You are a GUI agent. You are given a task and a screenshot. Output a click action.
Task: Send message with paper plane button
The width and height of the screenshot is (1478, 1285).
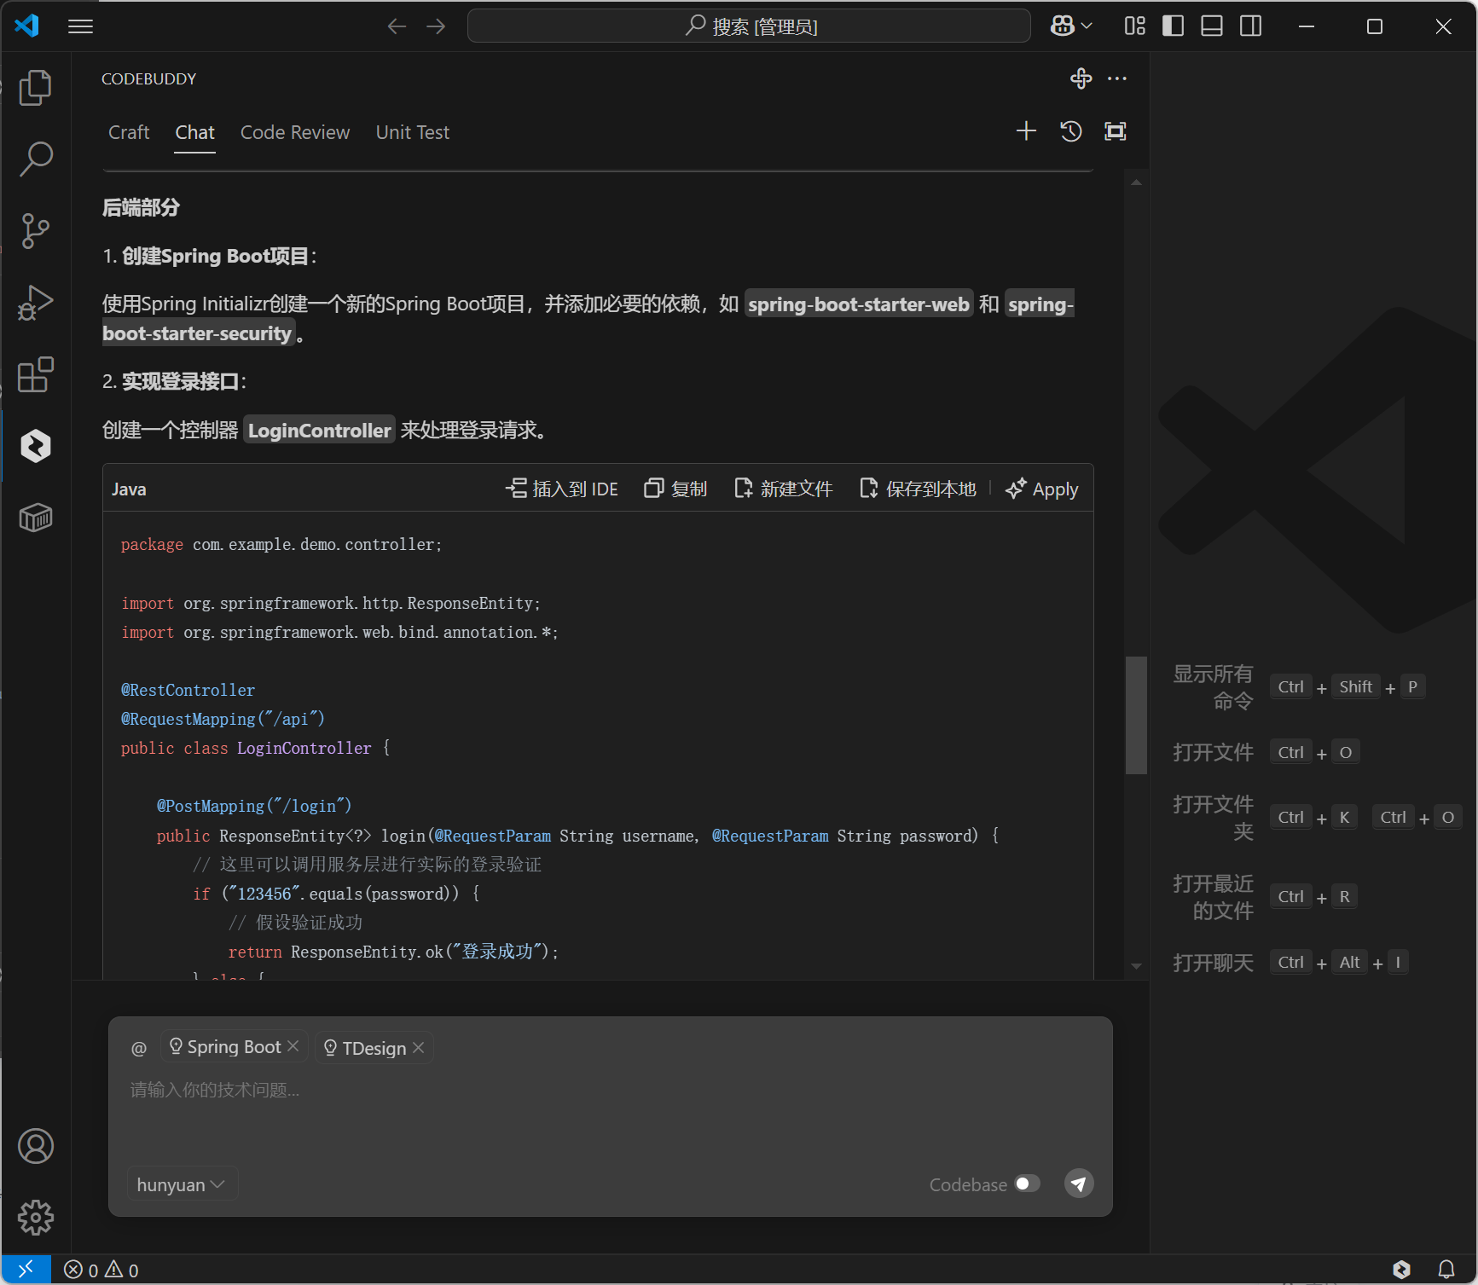click(1079, 1184)
